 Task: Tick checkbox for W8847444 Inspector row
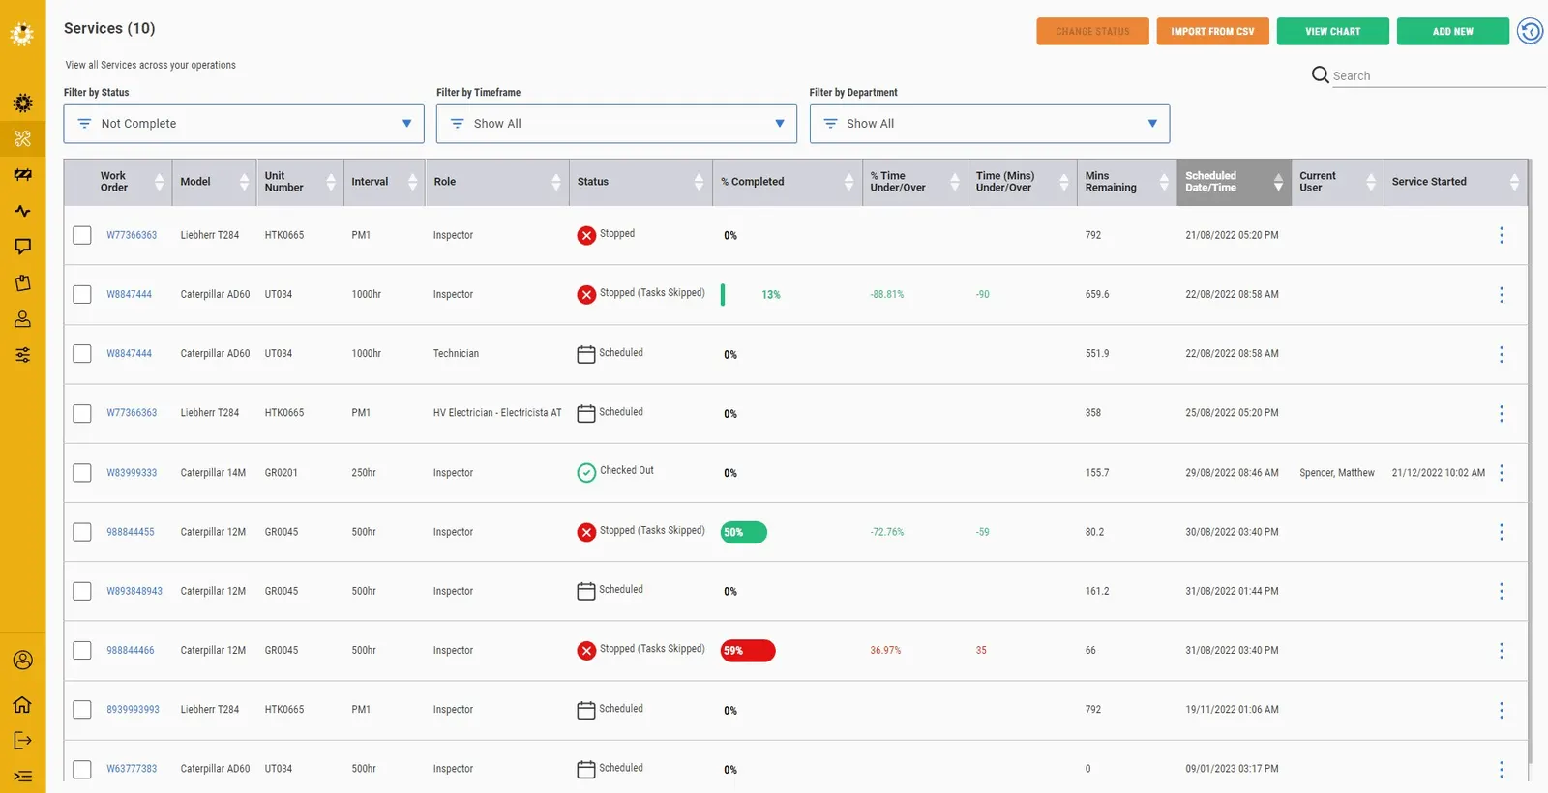(x=82, y=294)
